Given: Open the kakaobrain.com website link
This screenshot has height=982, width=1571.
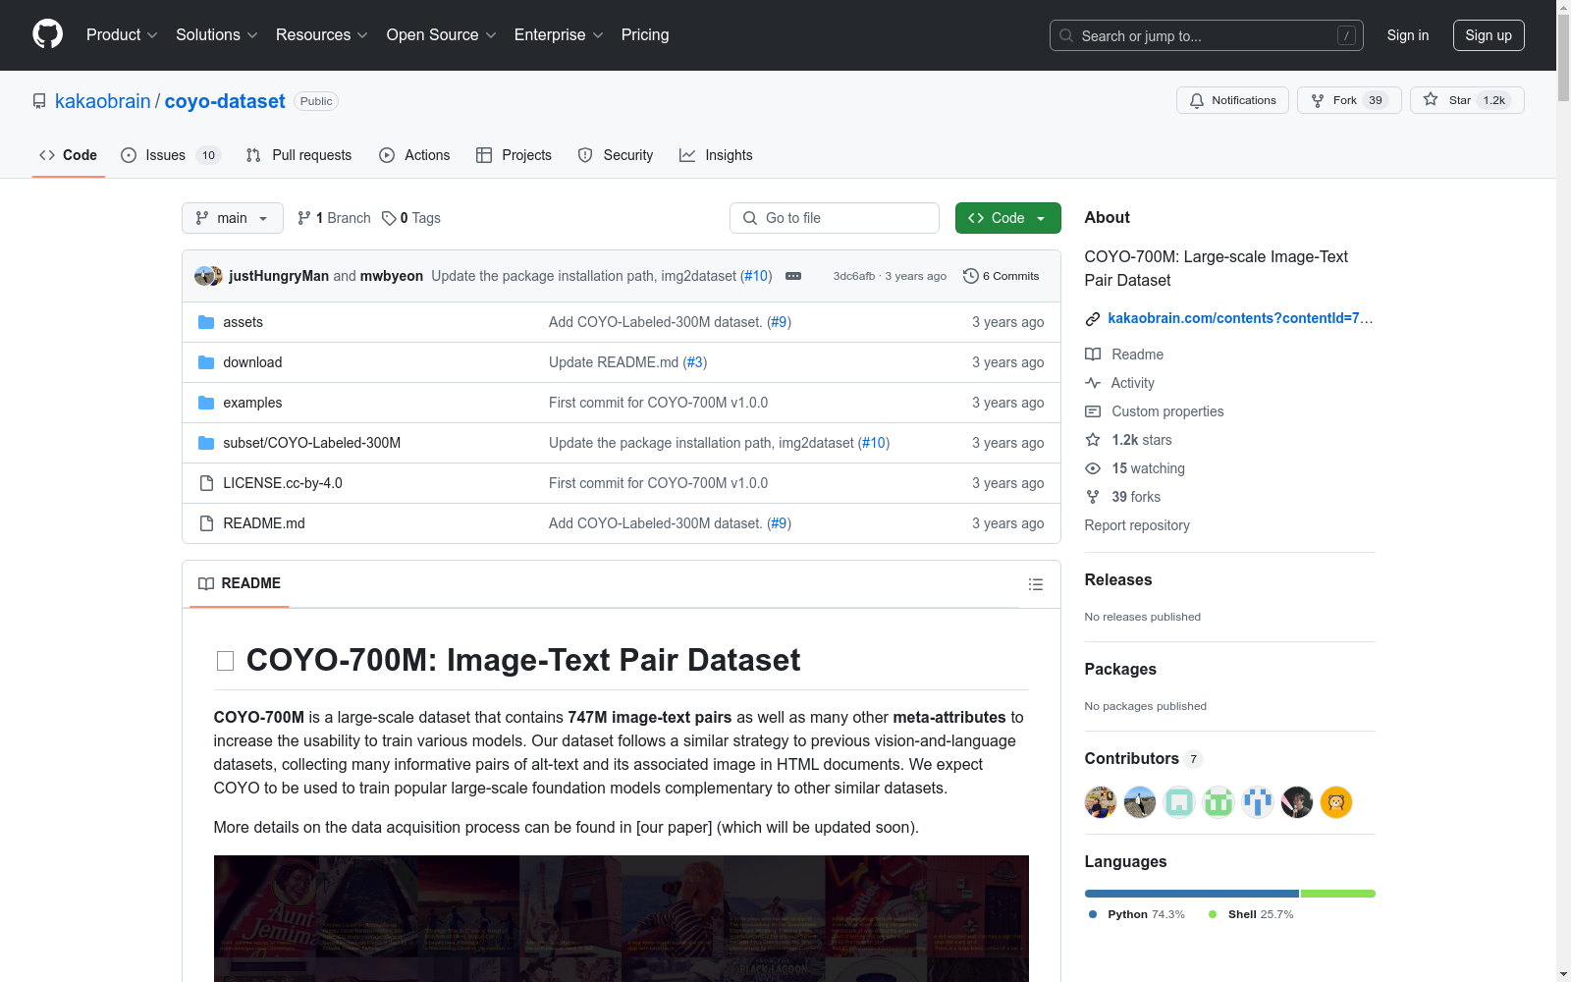Looking at the screenshot, I should coord(1239,318).
